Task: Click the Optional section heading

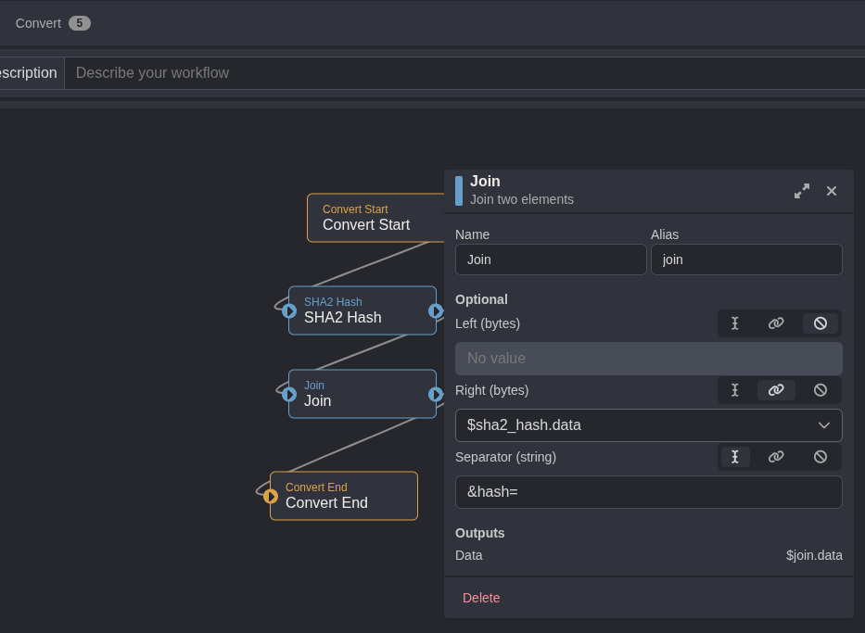Action: click(x=481, y=299)
